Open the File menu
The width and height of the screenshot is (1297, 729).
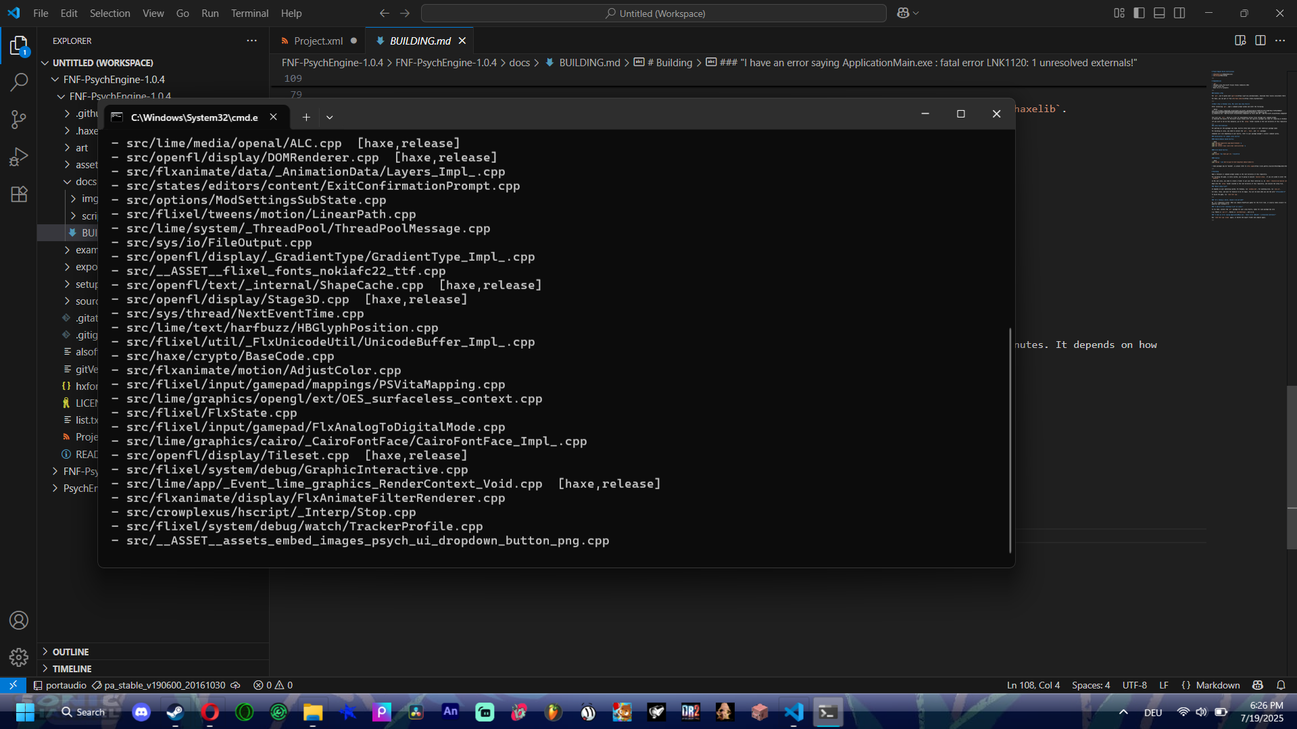click(x=41, y=13)
